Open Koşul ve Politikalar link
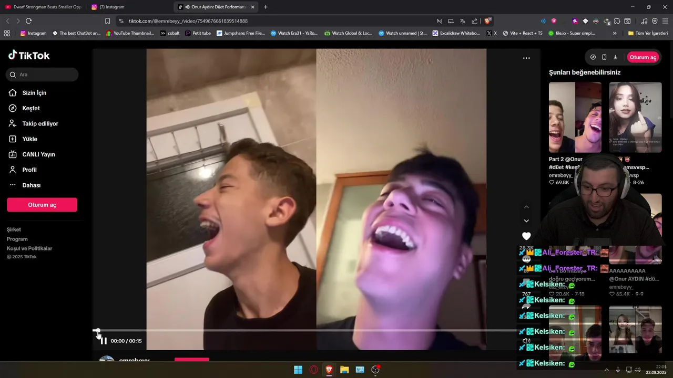 (29, 248)
